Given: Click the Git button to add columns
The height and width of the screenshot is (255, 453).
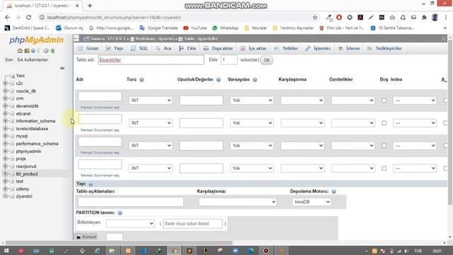Looking at the screenshot, I should pyautogui.click(x=266, y=60).
